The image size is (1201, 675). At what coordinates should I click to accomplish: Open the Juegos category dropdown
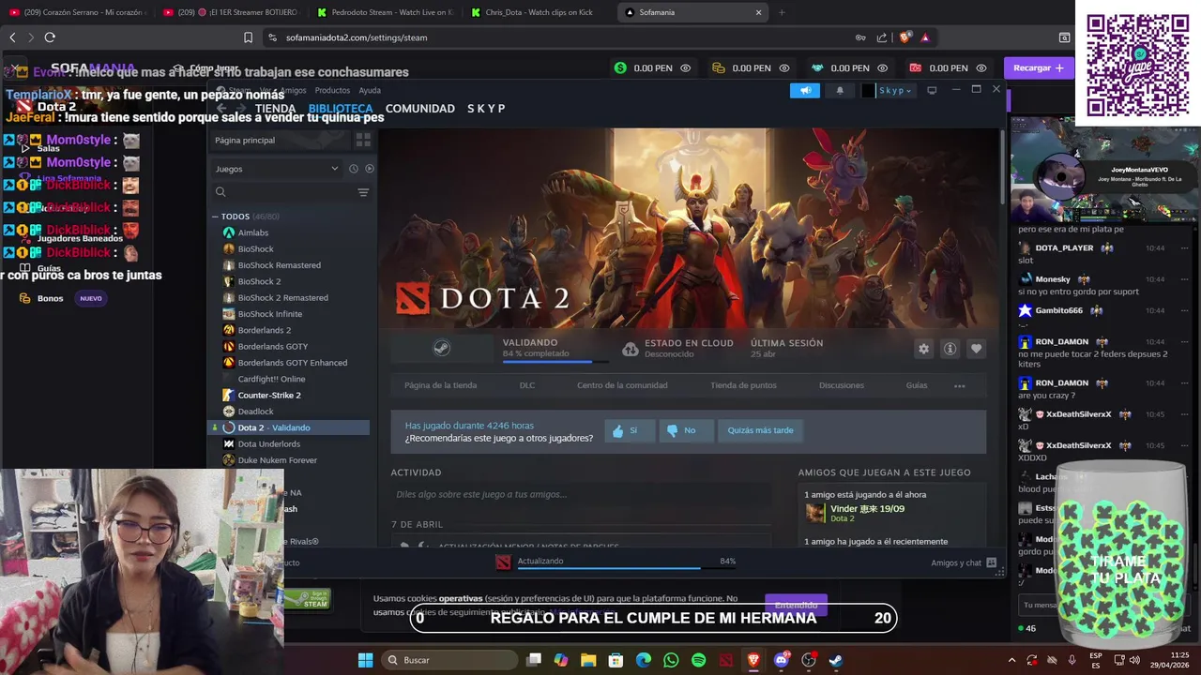point(277,169)
